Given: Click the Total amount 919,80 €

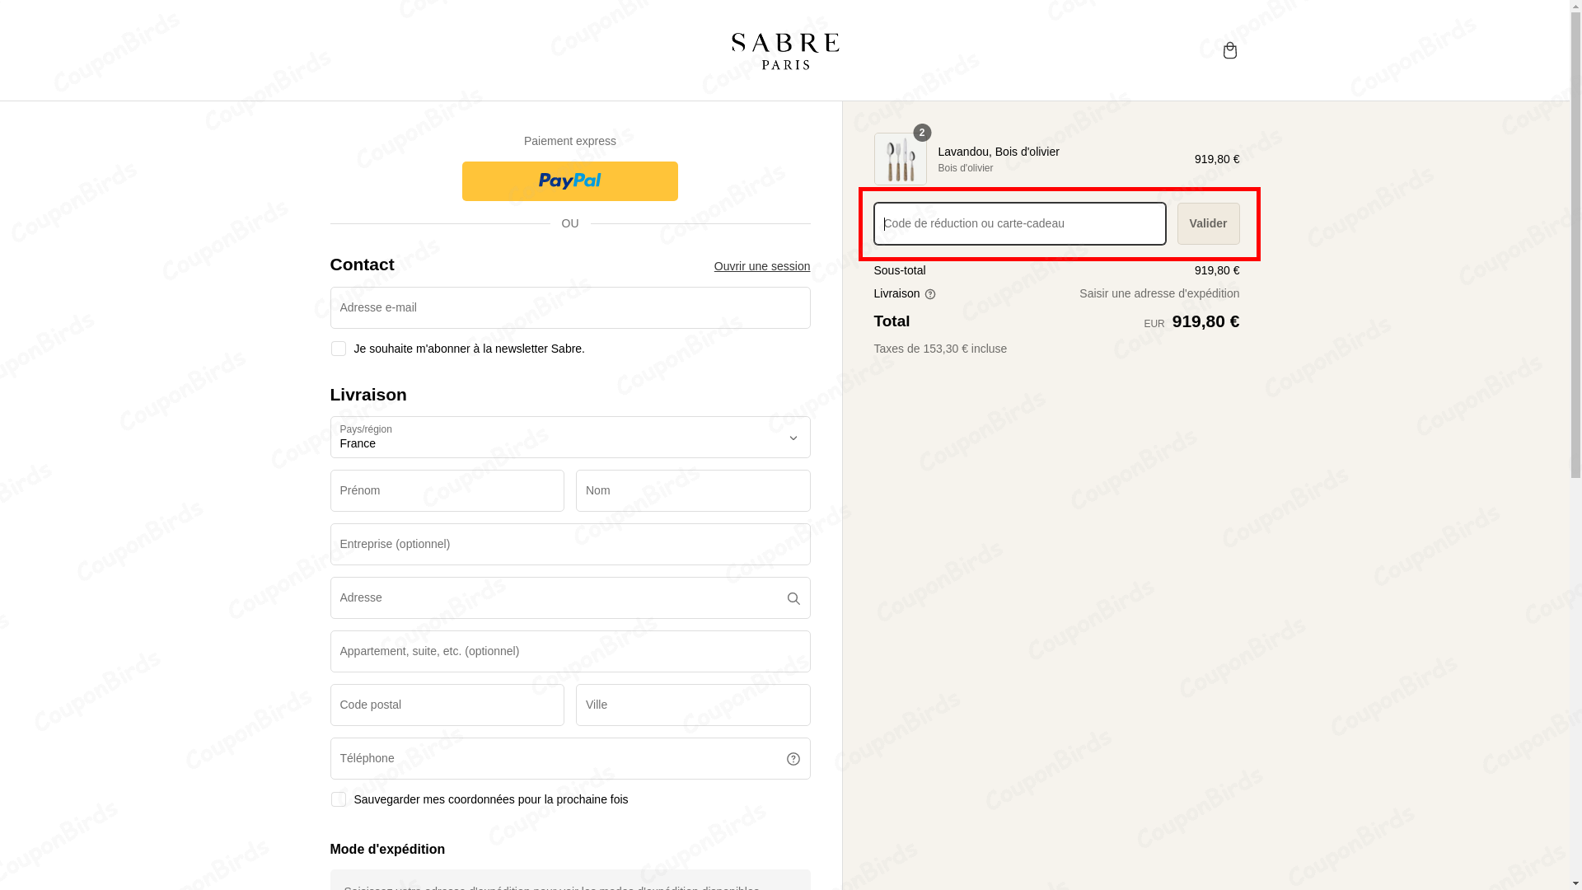Looking at the screenshot, I should click(x=1205, y=321).
